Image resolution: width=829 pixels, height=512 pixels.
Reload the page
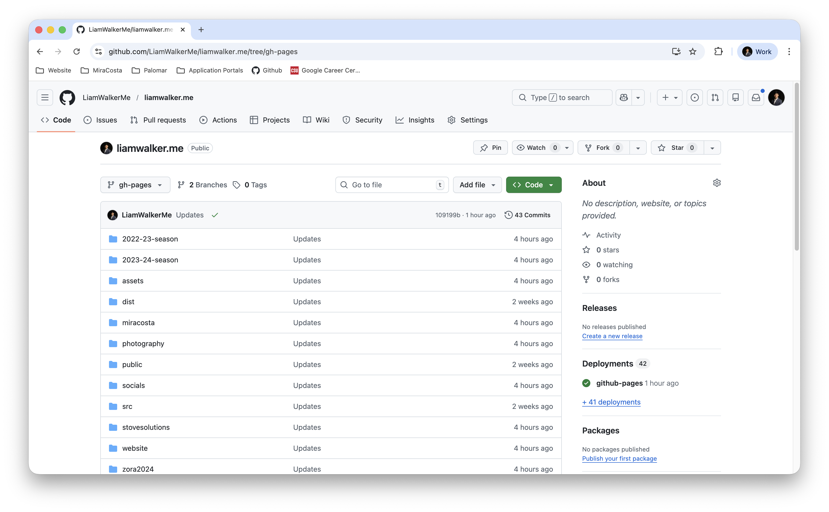(77, 52)
